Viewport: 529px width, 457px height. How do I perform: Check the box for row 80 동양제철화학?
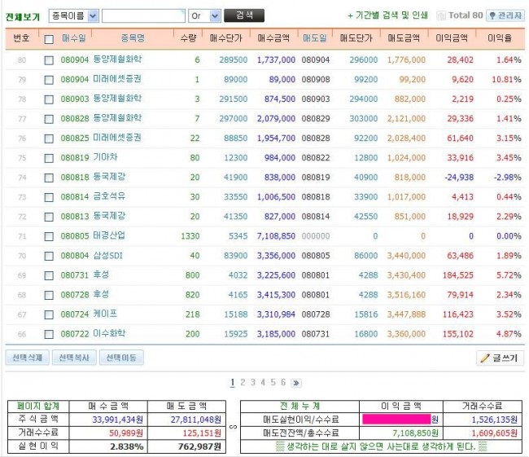[49, 60]
